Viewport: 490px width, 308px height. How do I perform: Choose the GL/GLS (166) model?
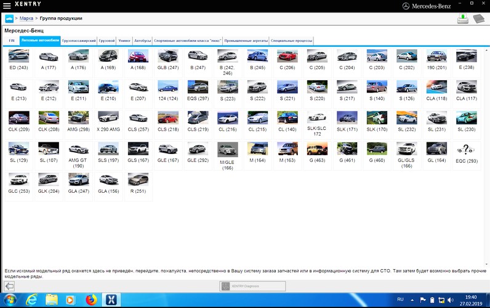click(x=407, y=155)
